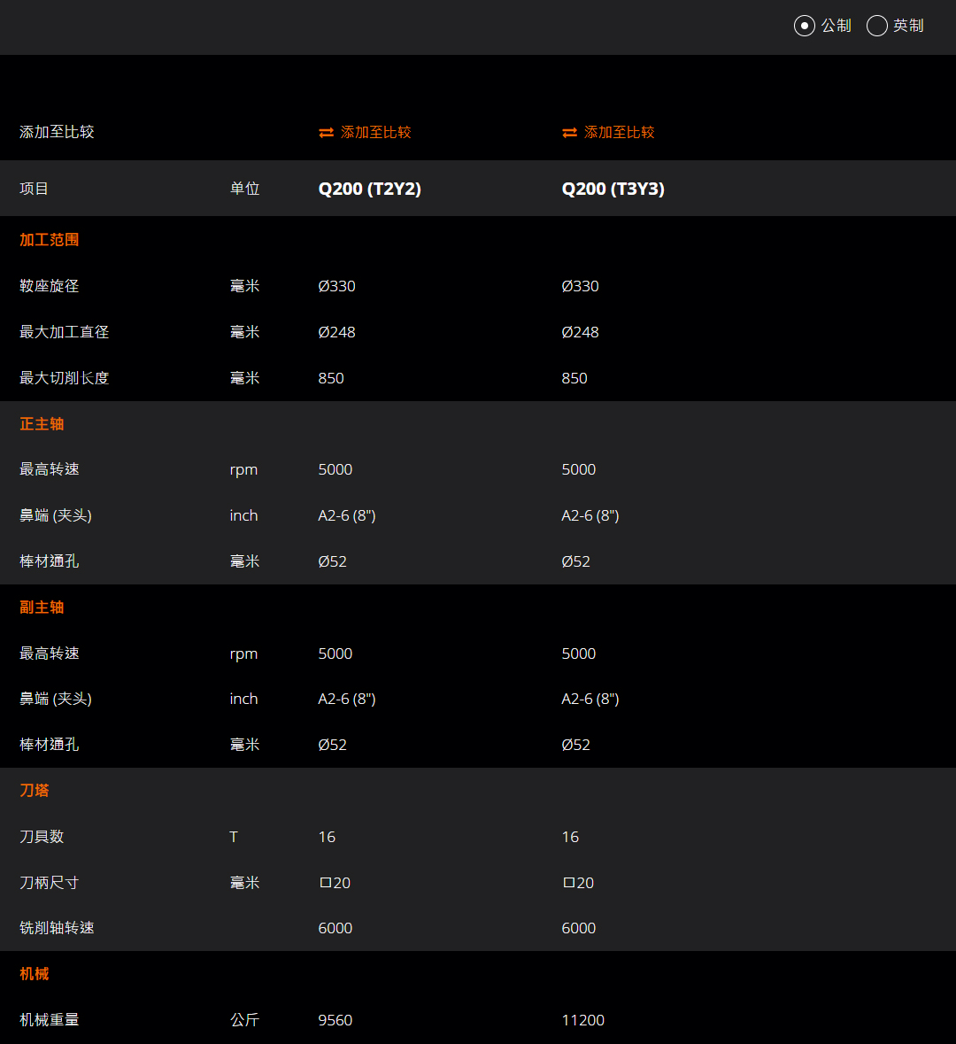The width and height of the screenshot is (956, 1044).
Task: Click the Q200 (T2Y2) column header
Action: (x=369, y=189)
